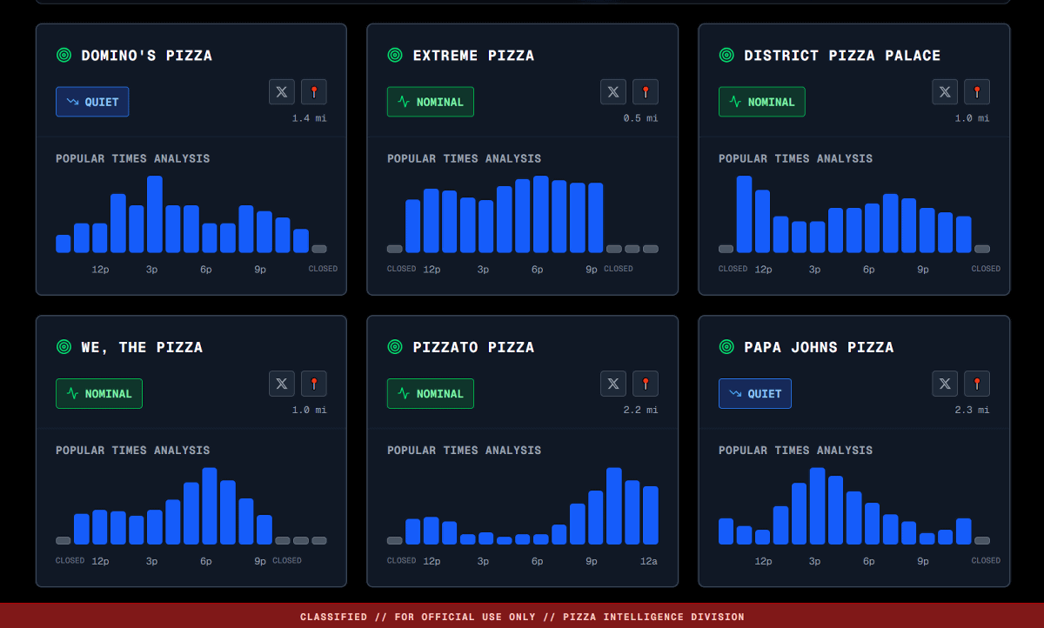Click the tallest bar in Pizzato Pizza chart

coord(614,506)
